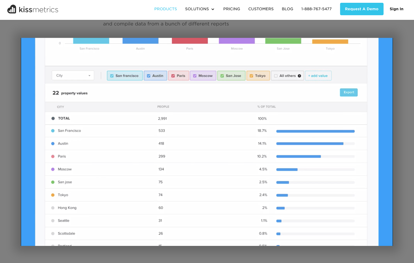Click the orange Tokyo chart bar
414x263 pixels.
pyautogui.click(x=330, y=42)
